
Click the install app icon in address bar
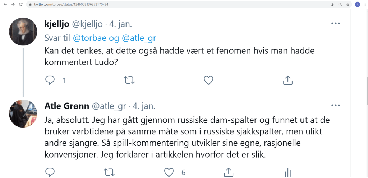(332, 4)
